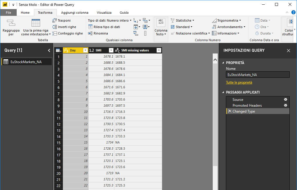
Task: Open the gear settings for the Source step
Action: pos(285,99)
